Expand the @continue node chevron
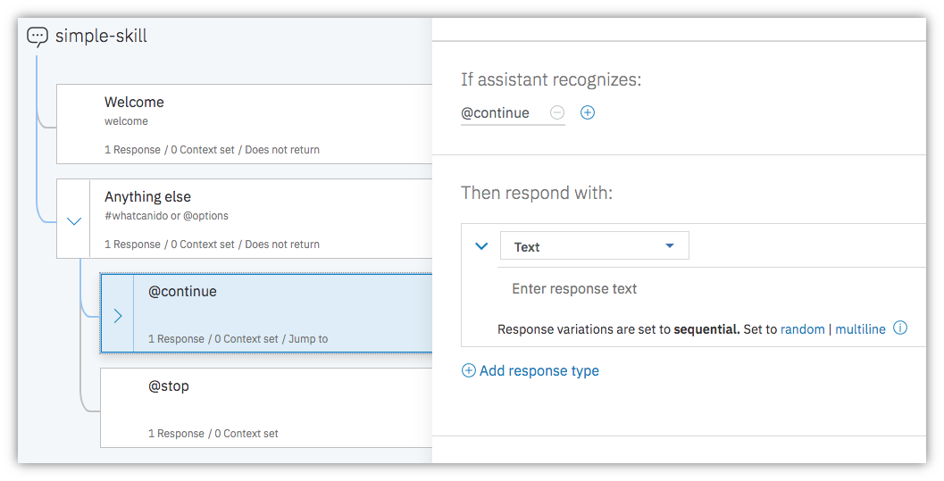 (117, 316)
